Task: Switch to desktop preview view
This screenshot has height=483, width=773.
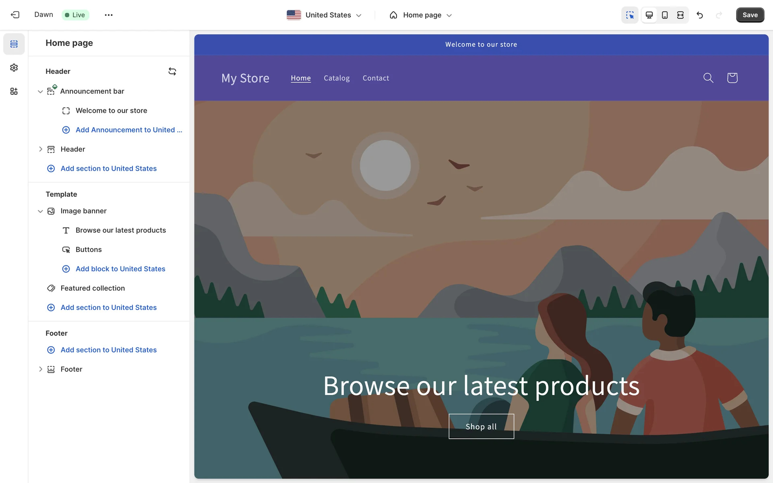Action: [649, 15]
